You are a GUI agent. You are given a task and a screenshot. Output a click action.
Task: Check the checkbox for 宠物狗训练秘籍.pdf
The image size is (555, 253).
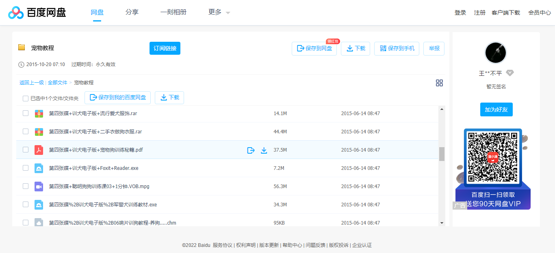click(x=26, y=150)
